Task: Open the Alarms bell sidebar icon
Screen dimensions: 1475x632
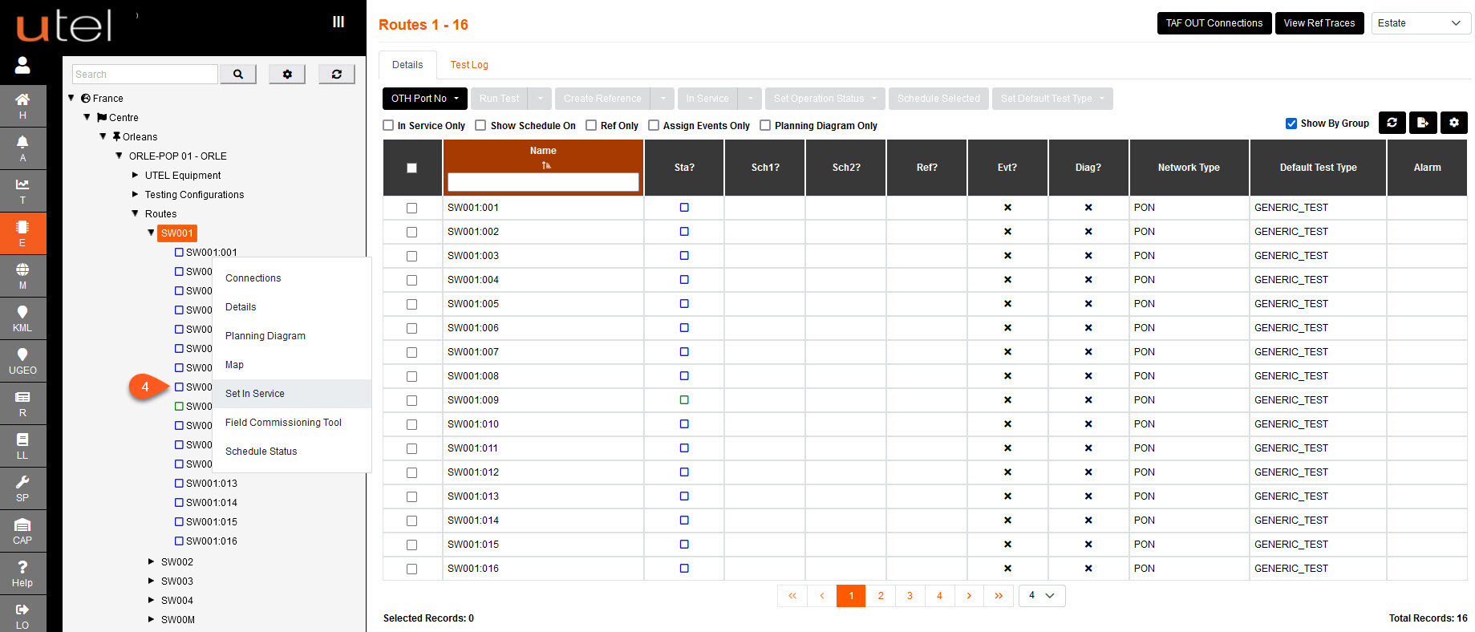Action: 22,148
